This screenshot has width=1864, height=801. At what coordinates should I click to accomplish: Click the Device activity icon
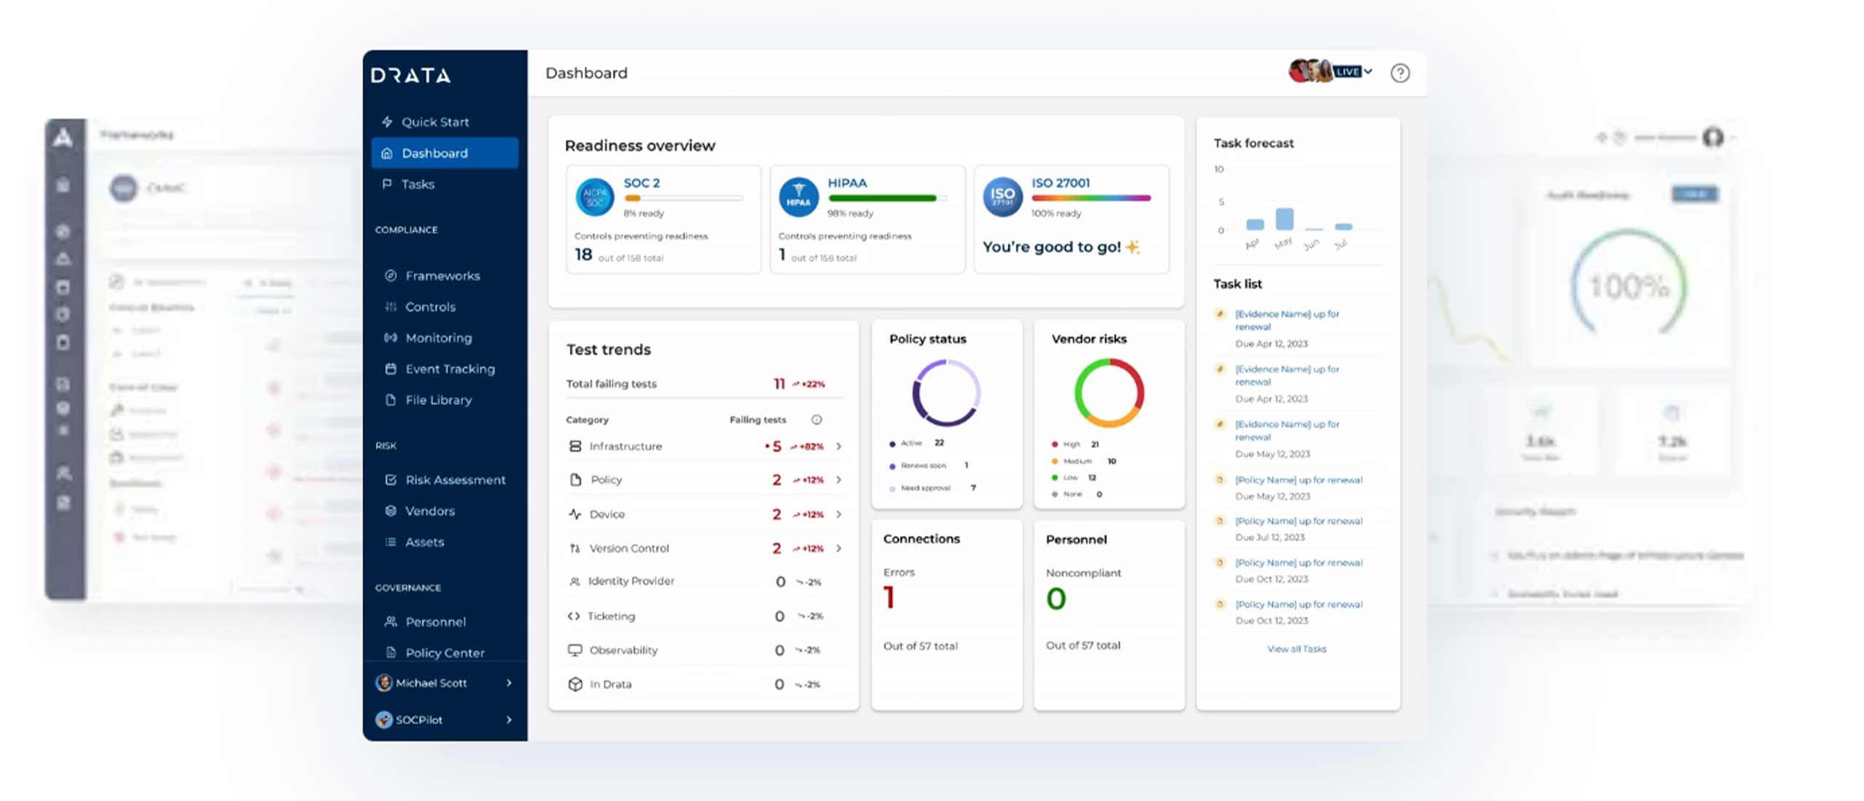pyautogui.click(x=575, y=514)
